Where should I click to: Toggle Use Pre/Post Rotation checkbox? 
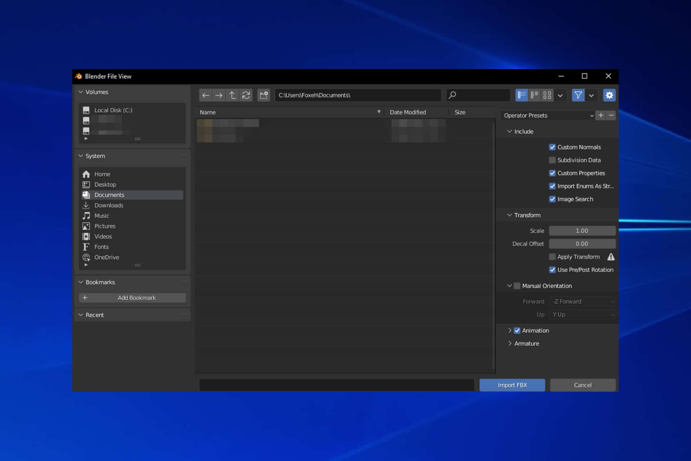pos(552,270)
